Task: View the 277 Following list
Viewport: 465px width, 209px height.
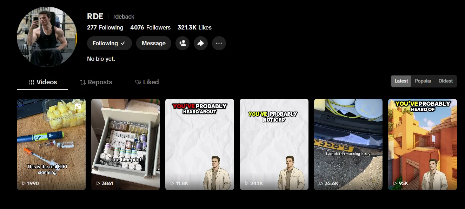Action: (x=105, y=27)
